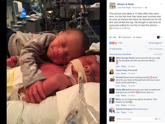
Task: Click the Comment speech bubble icon
Action: click(120, 37)
